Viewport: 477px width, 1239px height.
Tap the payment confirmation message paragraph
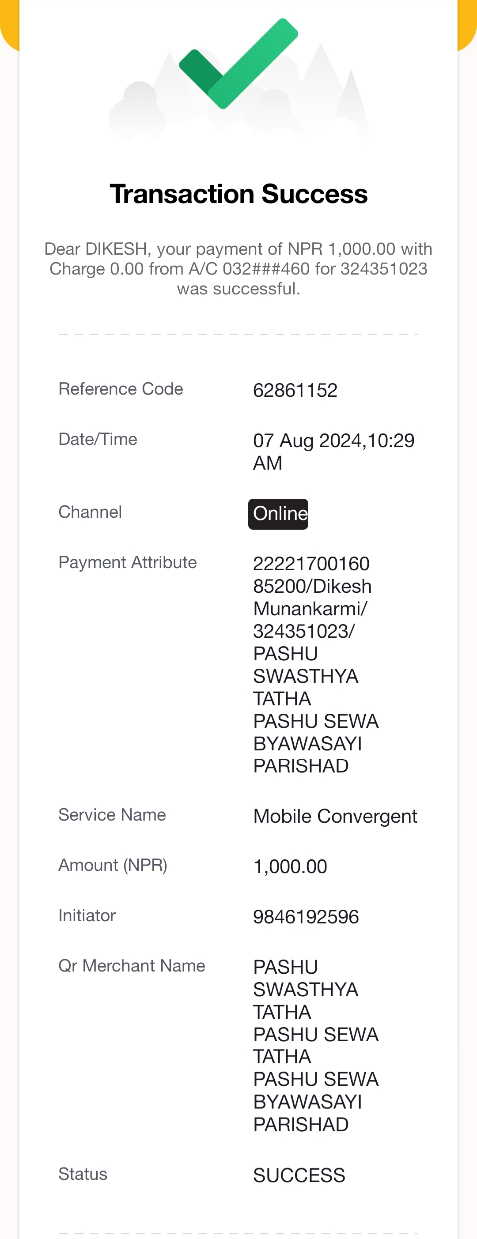point(238,268)
